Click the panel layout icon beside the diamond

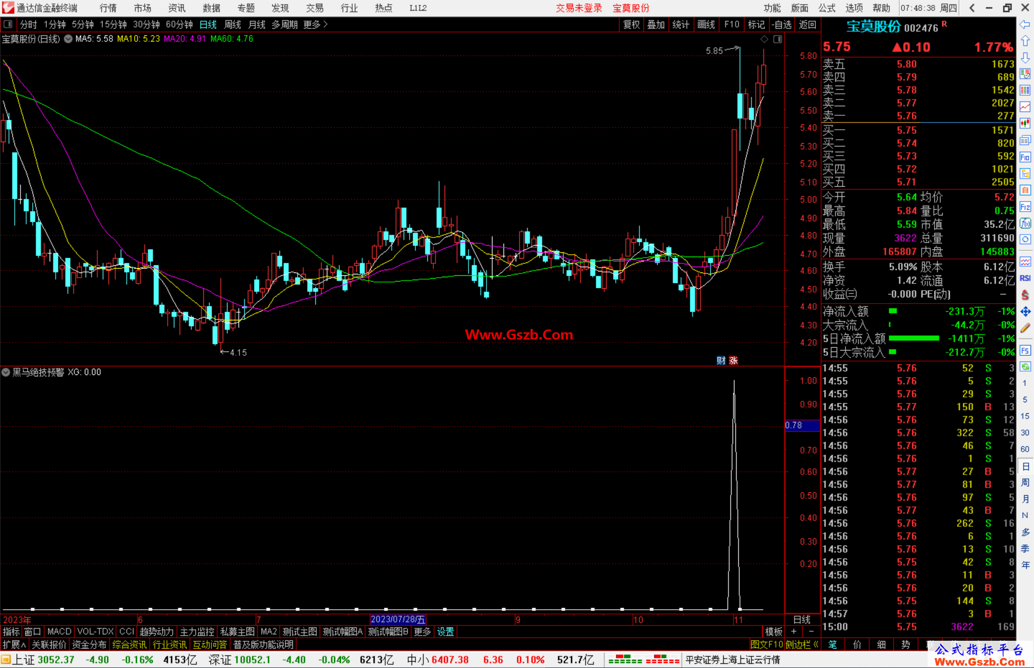click(x=777, y=39)
